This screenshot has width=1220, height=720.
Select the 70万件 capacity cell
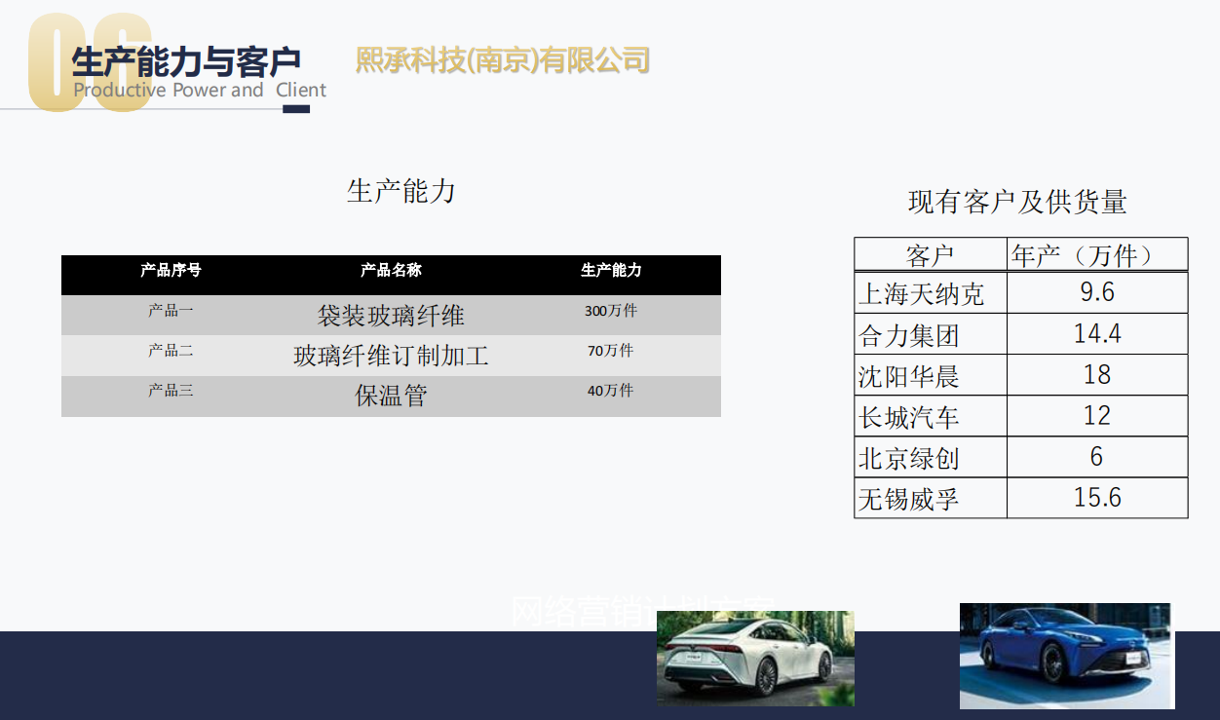[x=611, y=351]
